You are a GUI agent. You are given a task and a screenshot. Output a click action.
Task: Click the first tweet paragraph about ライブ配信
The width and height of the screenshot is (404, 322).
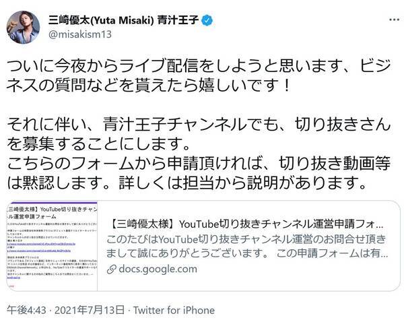199,76
